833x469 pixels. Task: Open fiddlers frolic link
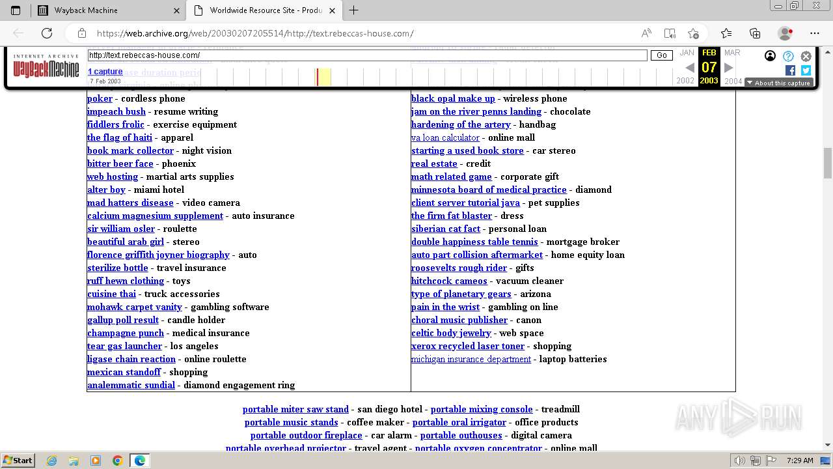pos(116,124)
